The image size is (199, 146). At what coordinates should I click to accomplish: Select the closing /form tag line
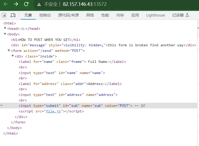[x=18, y=122]
